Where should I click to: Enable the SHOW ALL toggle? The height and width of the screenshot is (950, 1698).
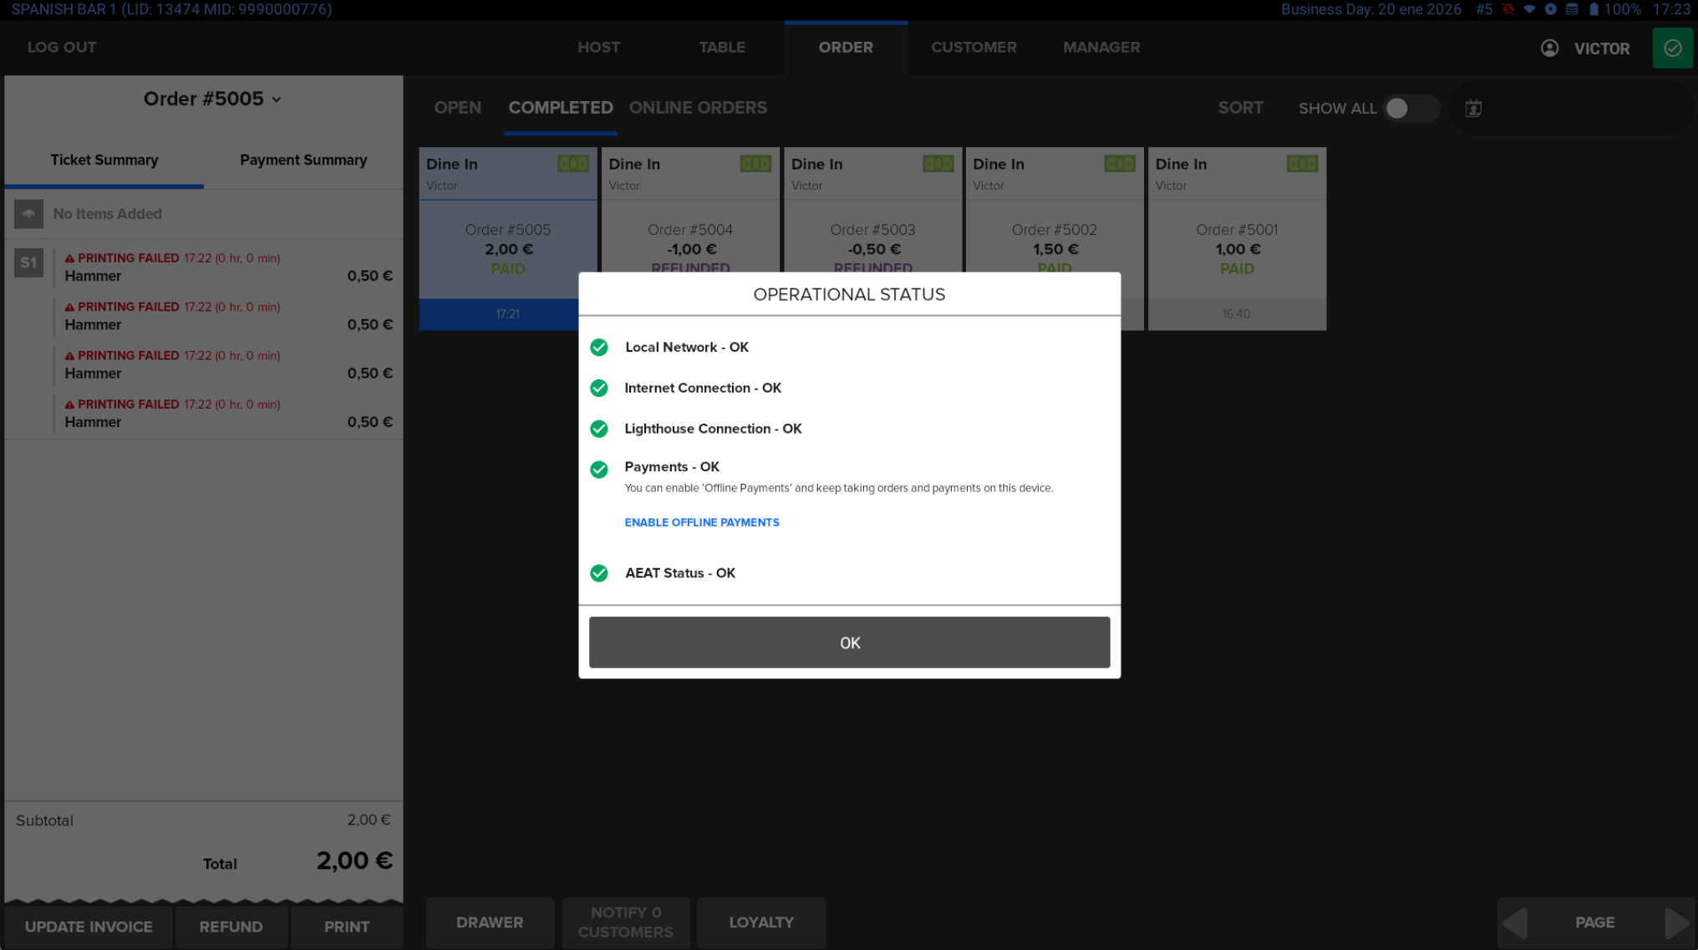pyautogui.click(x=1411, y=108)
